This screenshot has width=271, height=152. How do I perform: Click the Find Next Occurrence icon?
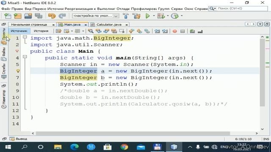[x=106, y=31]
